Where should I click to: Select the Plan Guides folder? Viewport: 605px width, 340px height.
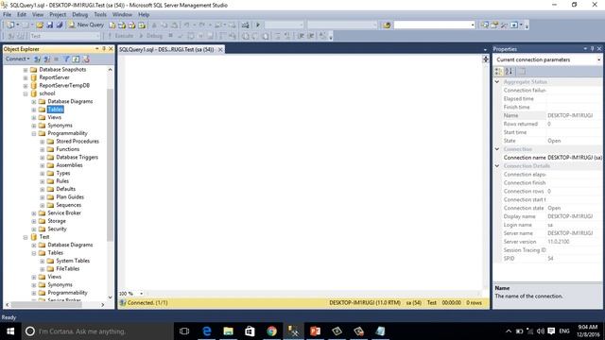coord(70,197)
